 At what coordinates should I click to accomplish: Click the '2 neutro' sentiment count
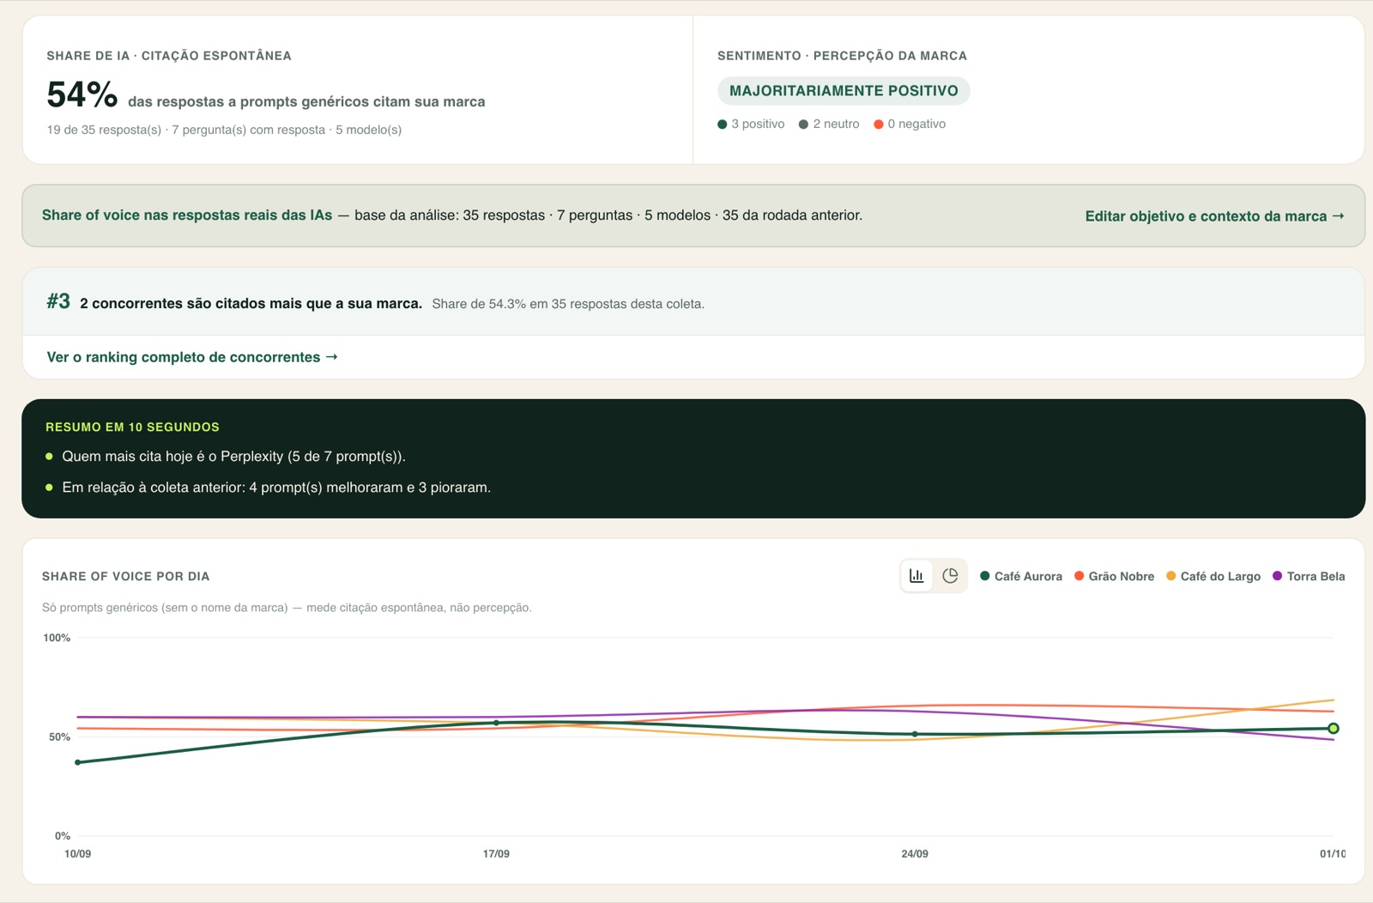pos(829,124)
